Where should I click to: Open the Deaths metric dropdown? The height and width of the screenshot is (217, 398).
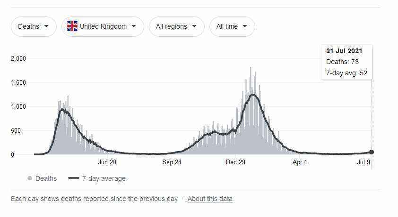pyautogui.click(x=34, y=26)
